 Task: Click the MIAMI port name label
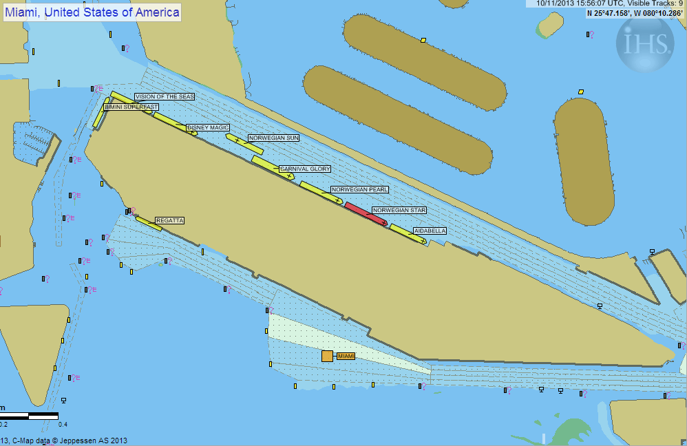click(346, 356)
